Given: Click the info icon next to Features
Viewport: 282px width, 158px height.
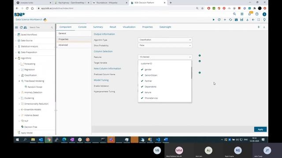Looking at the screenshot, I should click(200, 56).
